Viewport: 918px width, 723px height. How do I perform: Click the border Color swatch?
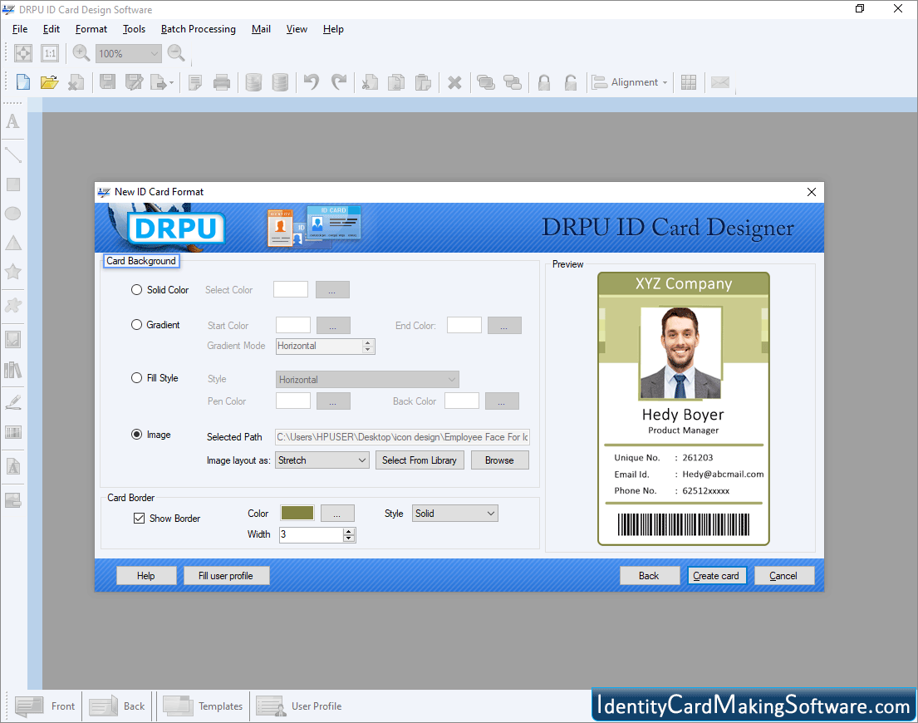tap(297, 513)
